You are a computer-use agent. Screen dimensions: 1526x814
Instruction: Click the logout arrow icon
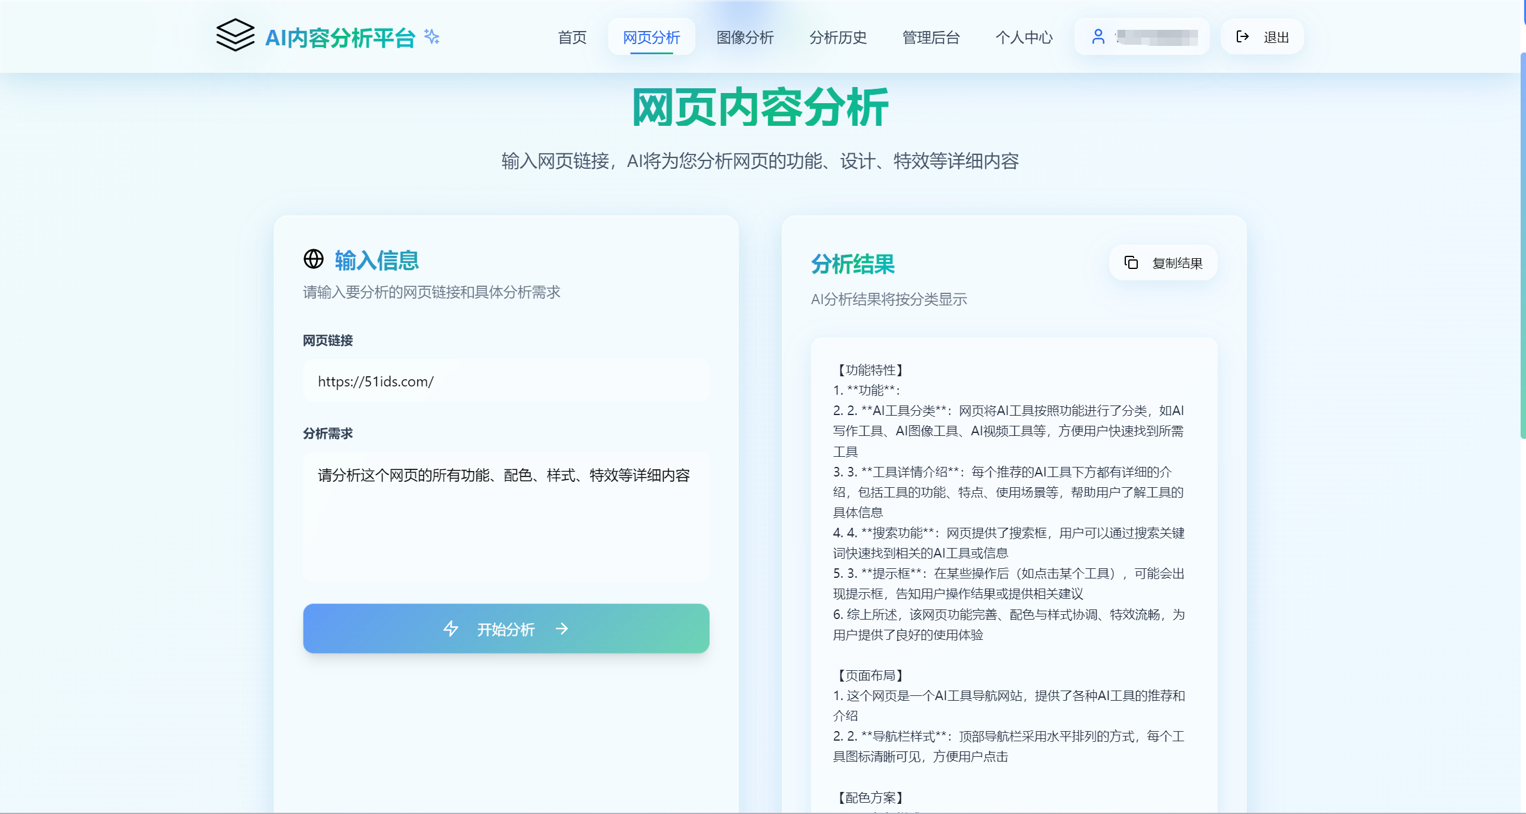coord(1243,36)
